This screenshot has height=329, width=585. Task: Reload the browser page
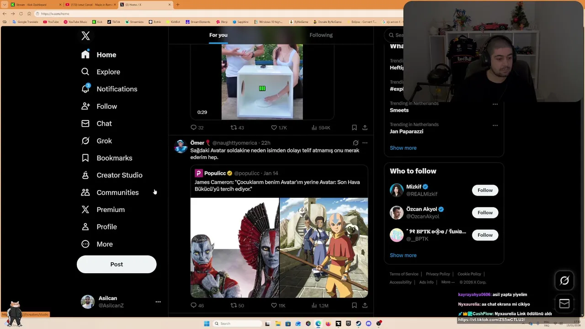(x=21, y=14)
